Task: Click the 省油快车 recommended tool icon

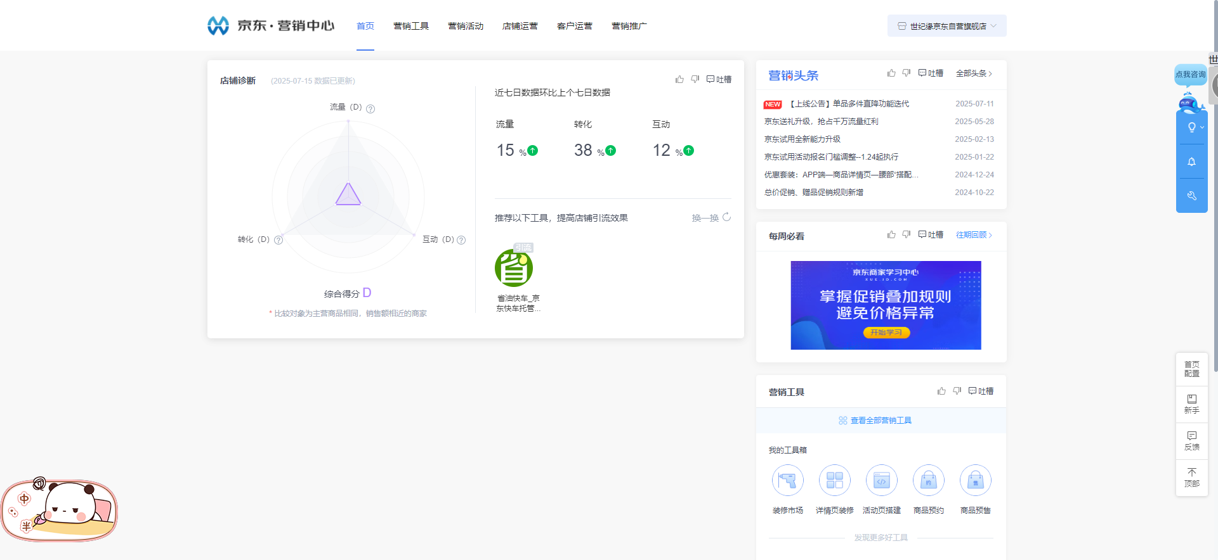Action: [x=514, y=269]
